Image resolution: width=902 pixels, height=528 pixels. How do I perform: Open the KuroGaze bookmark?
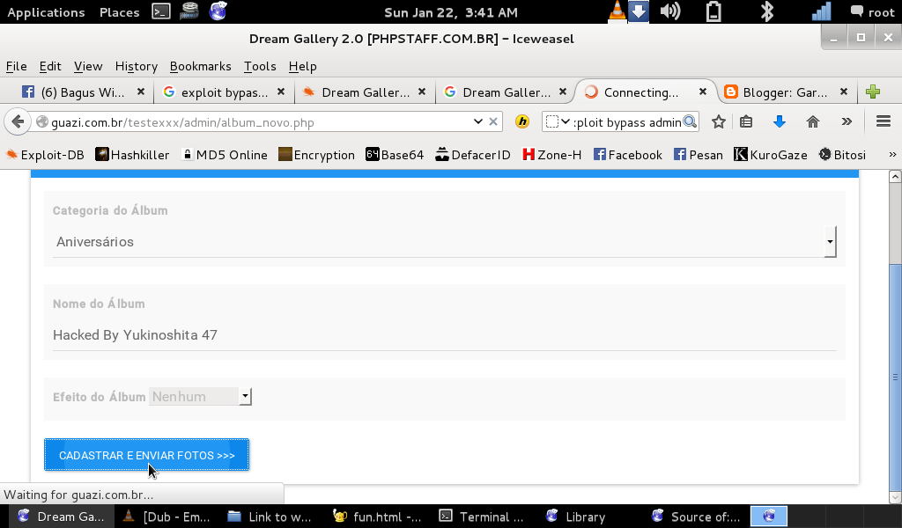pos(770,154)
